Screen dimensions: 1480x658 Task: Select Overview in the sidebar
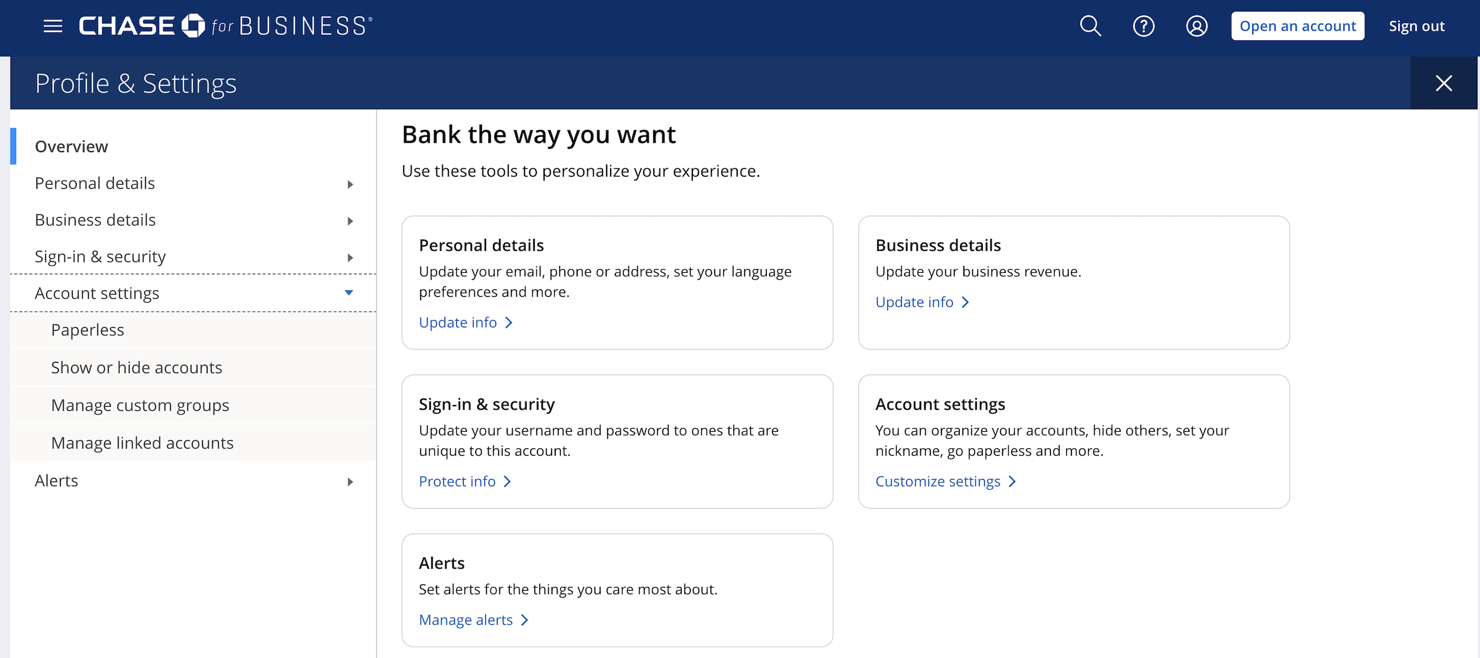71,147
